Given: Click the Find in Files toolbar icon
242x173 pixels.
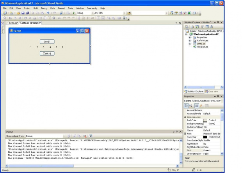Looking at the screenshot, I should pos(129,13).
